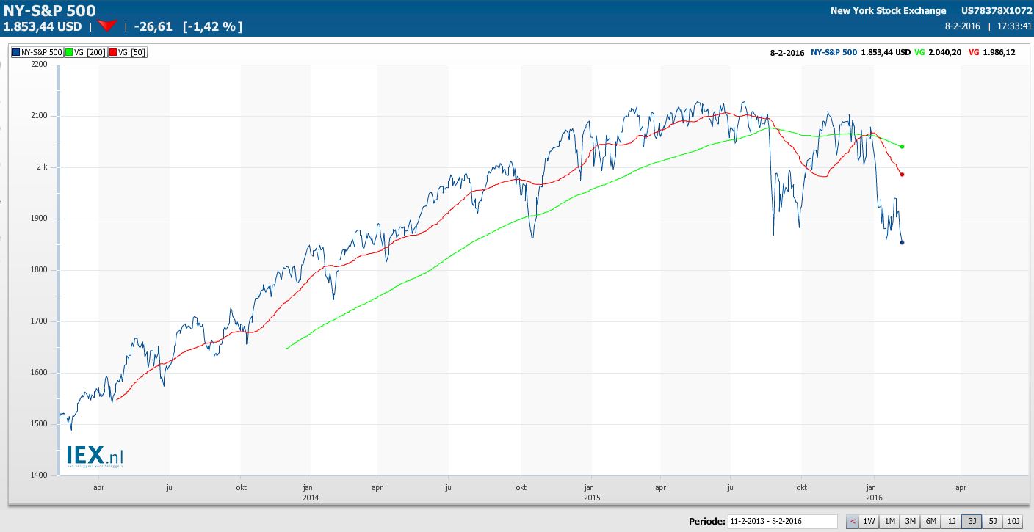Select the 1W period button
This screenshot has height=532, width=1034.
point(869,522)
